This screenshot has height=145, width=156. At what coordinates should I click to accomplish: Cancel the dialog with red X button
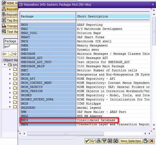152,141
